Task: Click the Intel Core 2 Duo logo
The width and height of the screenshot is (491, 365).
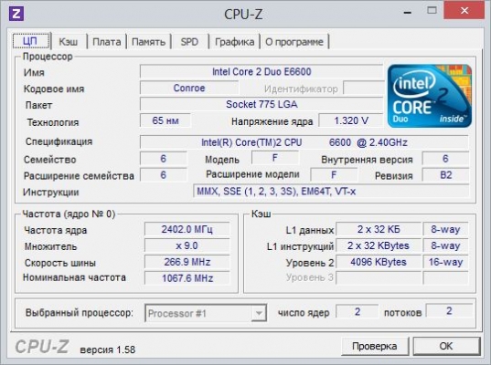Action: point(430,96)
